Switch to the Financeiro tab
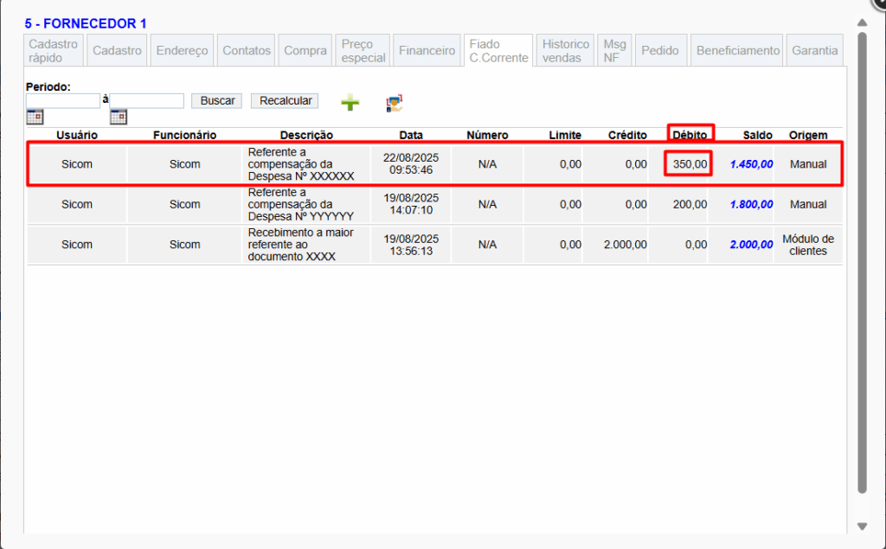Screen dimensions: 886x549 427,50
